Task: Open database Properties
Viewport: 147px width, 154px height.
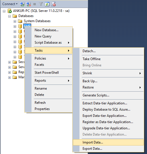Action: (x=49, y=109)
